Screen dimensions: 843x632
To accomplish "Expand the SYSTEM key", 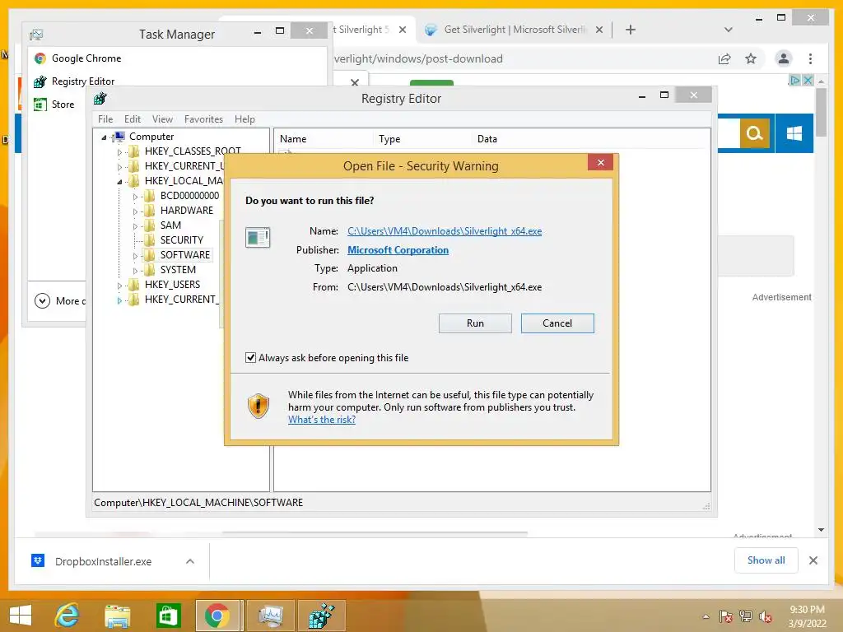I will [135, 270].
